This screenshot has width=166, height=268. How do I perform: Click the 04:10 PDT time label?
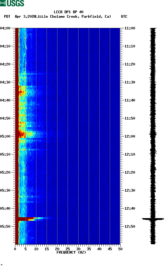click(5, 46)
